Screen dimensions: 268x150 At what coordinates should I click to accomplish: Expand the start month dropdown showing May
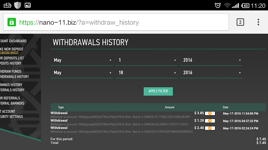point(82,60)
